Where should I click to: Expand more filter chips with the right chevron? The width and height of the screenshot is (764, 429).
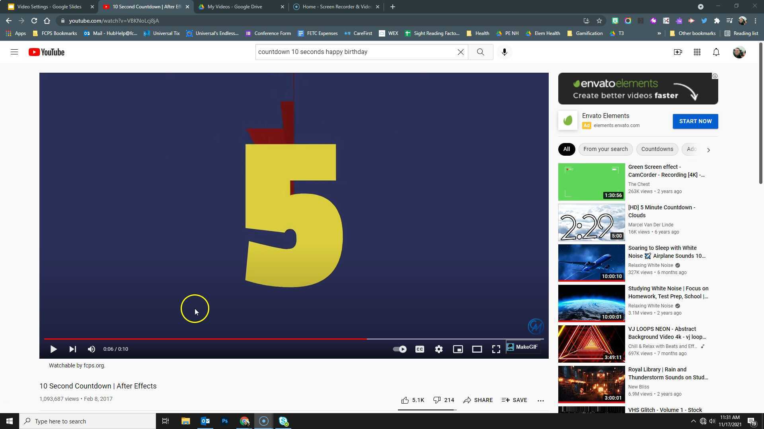(x=708, y=150)
